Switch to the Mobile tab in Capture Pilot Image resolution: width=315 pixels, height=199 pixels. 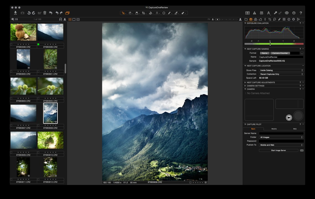click(x=274, y=129)
